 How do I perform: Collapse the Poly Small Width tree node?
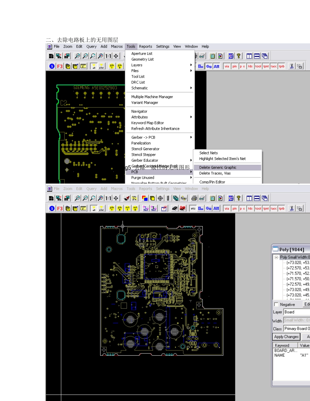point(276,257)
